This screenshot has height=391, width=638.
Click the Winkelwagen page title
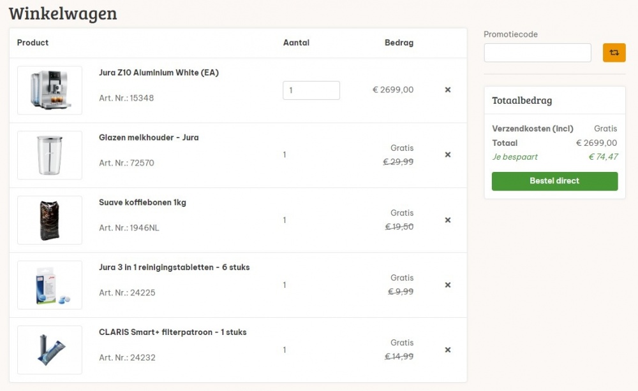(63, 13)
